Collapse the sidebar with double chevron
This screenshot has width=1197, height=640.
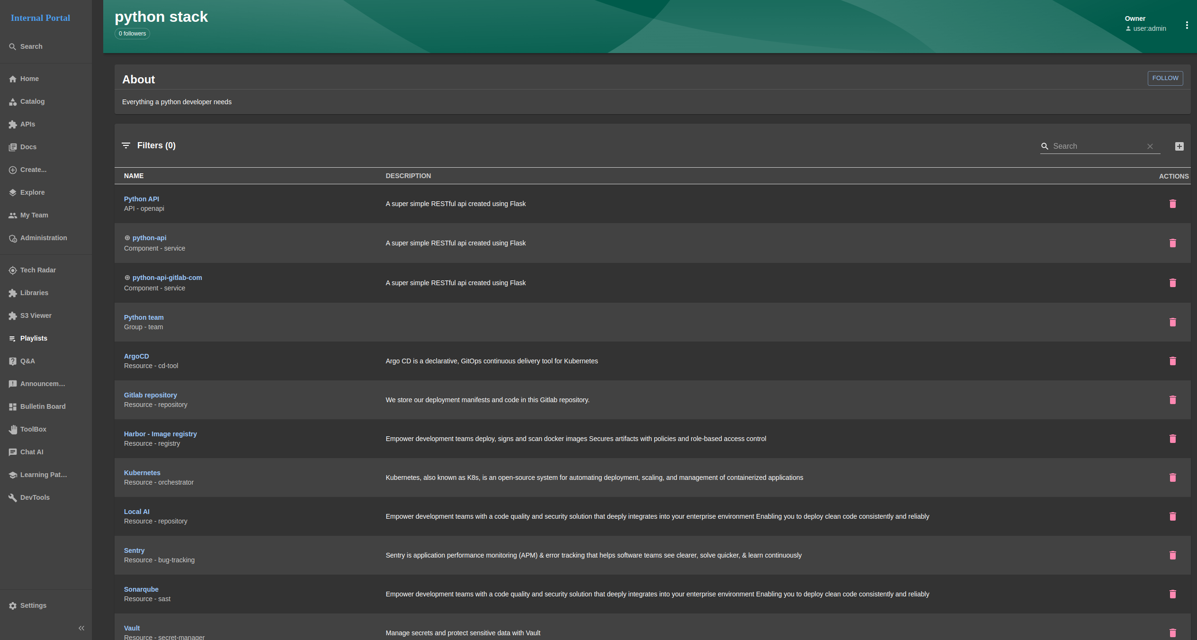[x=81, y=628]
